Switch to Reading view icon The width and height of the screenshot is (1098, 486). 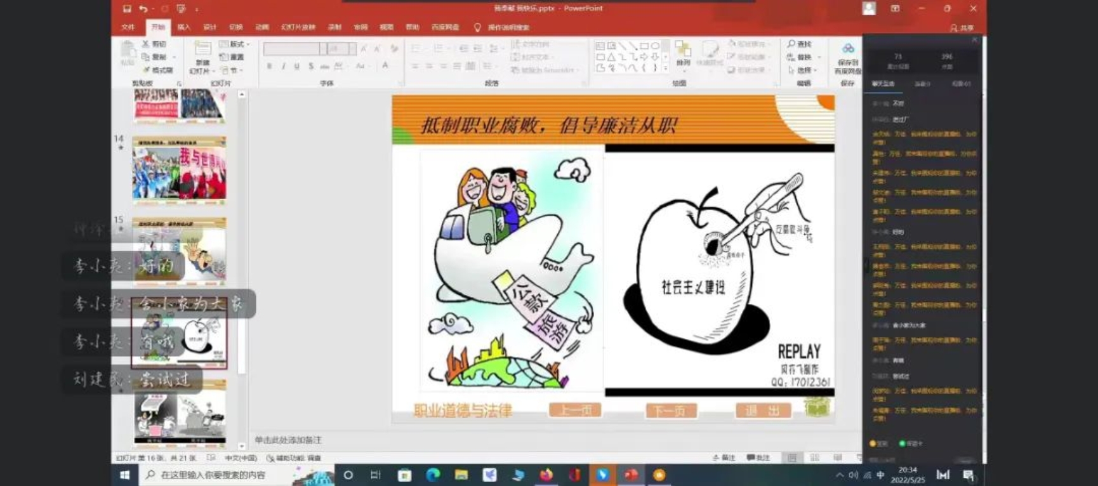(x=838, y=457)
